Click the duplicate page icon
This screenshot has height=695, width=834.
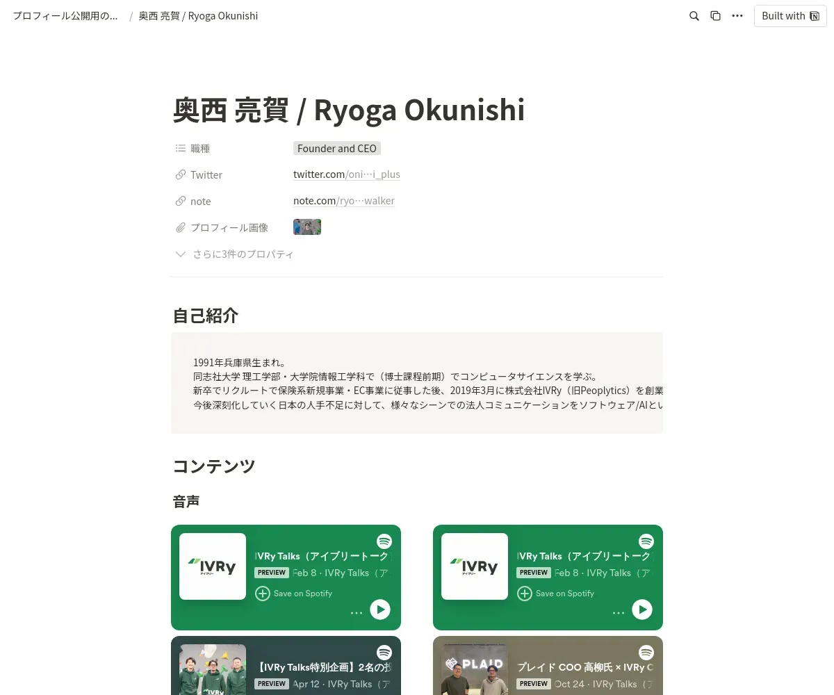[715, 16]
